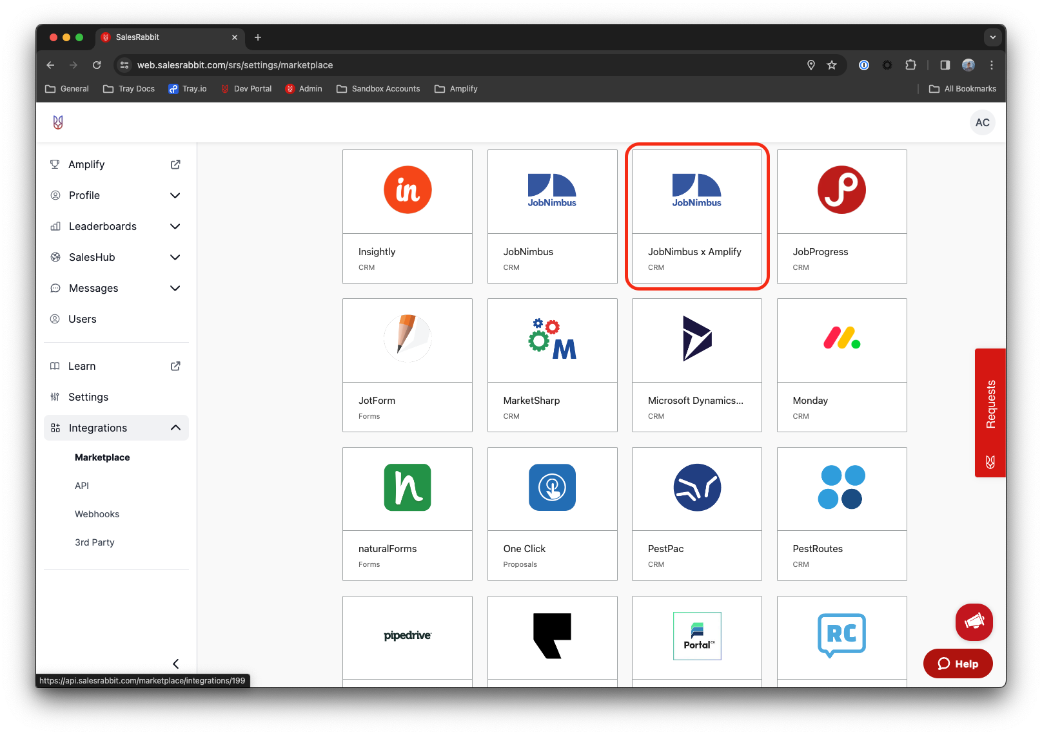Collapse the Integrations chevron
The width and height of the screenshot is (1042, 735).
(x=175, y=428)
